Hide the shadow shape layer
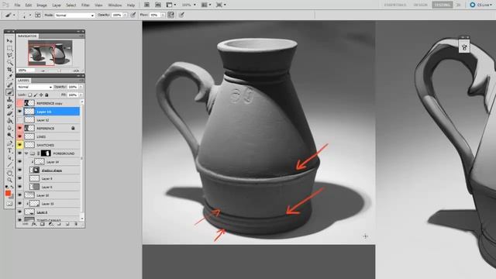 20,170
